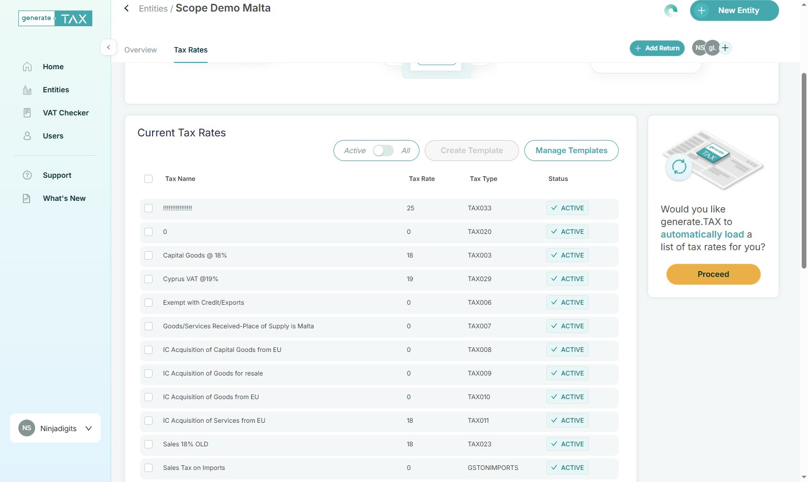Screen dimensions: 808x482
Task: Click ACTIVE badge for Capital Goods @ 18%
Action: 567,255
